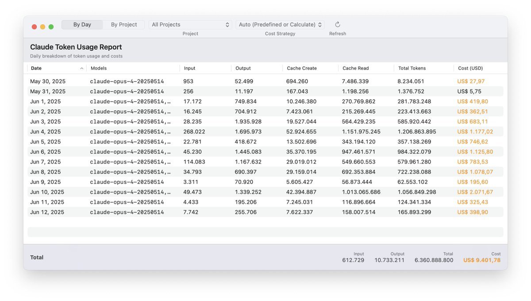Click the cost value US$ 2.071,67
Screen dimensions: 531x301
coord(475,192)
